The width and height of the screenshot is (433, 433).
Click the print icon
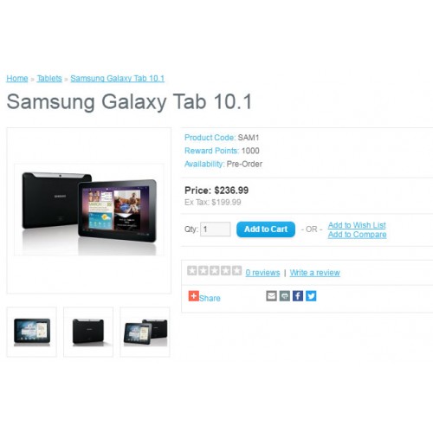tap(285, 296)
